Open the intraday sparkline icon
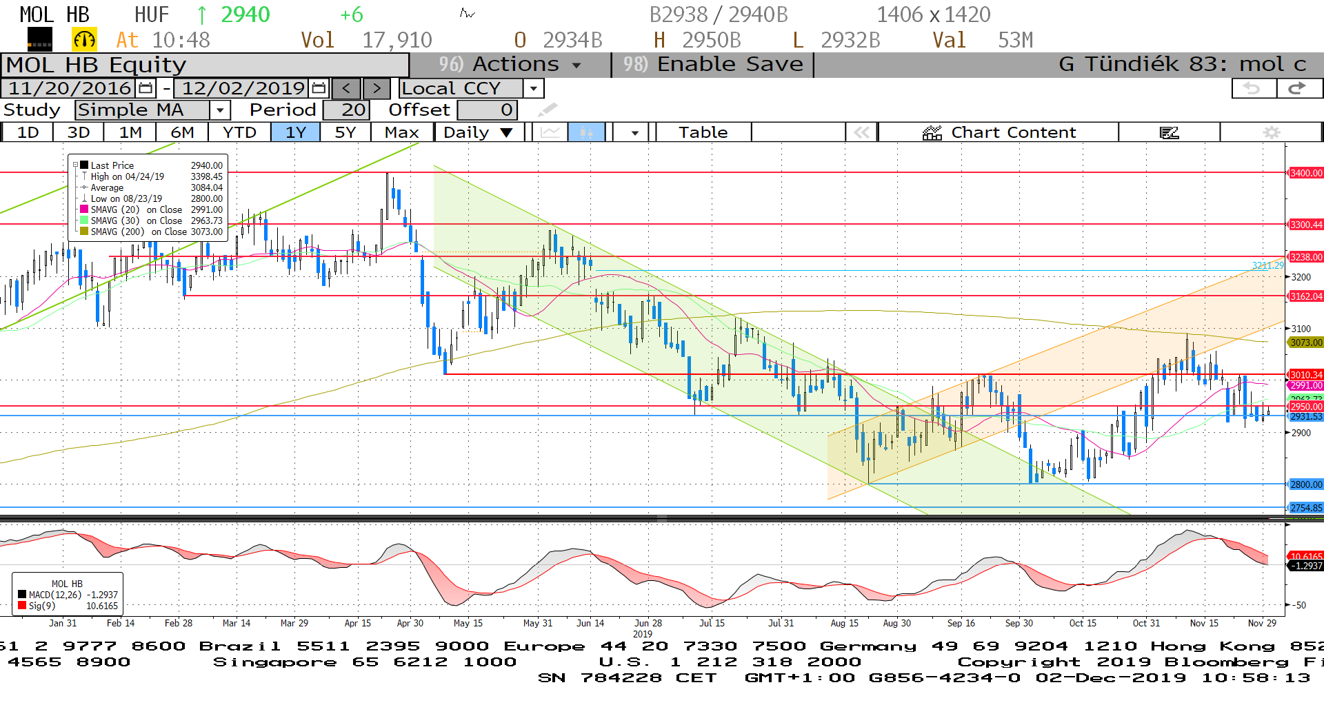Screen dimensions: 1324x716 [467, 13]
